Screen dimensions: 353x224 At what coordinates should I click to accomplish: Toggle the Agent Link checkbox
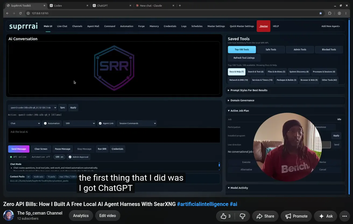(106, 123)
